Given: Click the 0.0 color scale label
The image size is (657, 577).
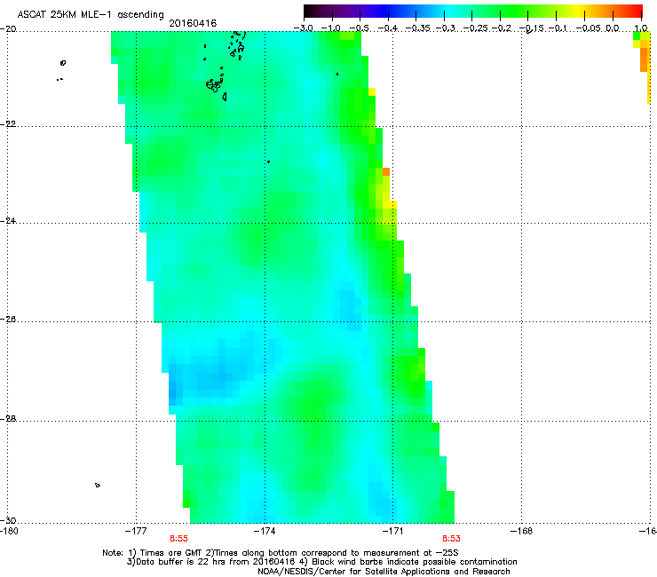Looking at the screenshot, I should [613, 28].
